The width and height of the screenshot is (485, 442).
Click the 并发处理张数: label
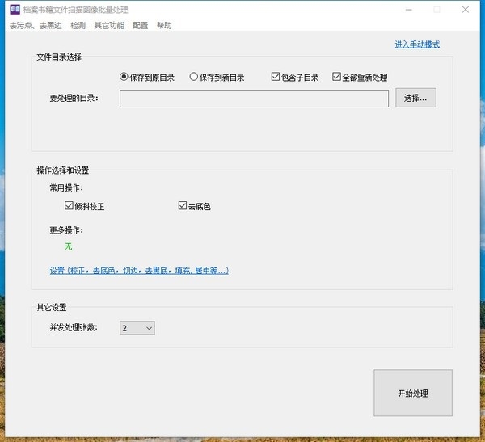coord(74,327)
